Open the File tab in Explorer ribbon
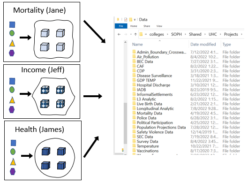 121,26
